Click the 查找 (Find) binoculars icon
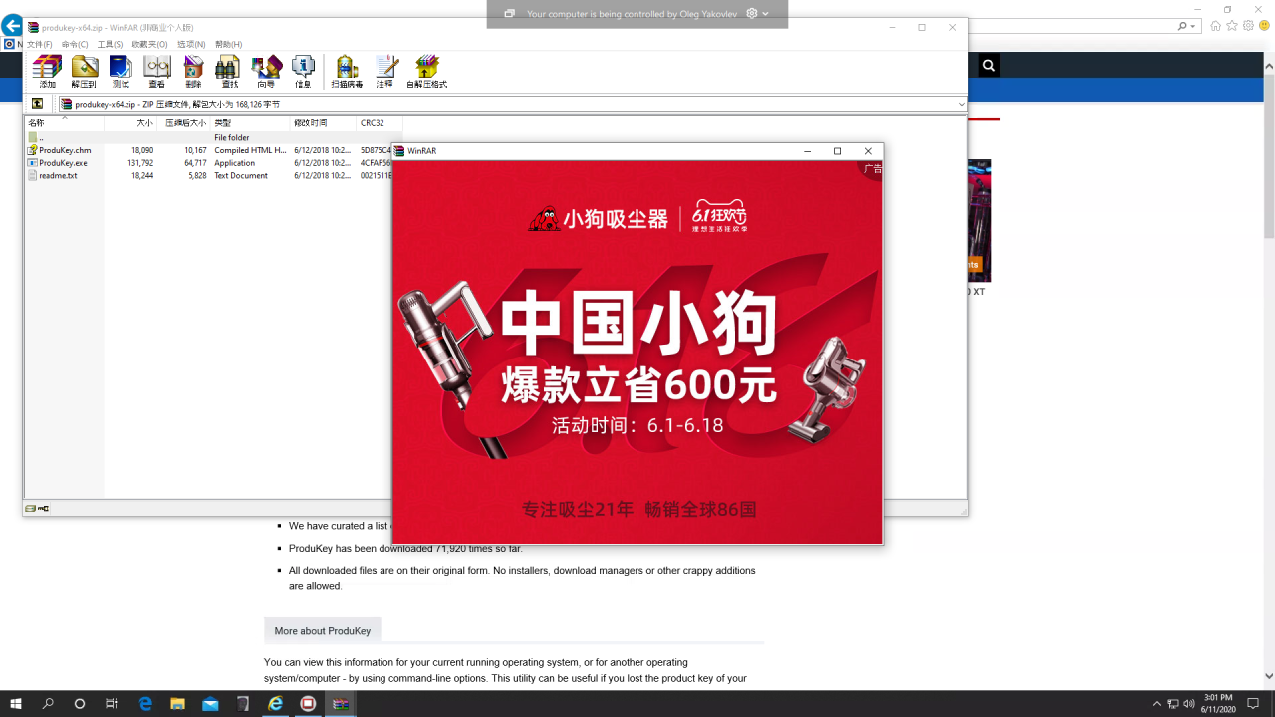Viewport: 1275px width, 717px height. [229, 72]
